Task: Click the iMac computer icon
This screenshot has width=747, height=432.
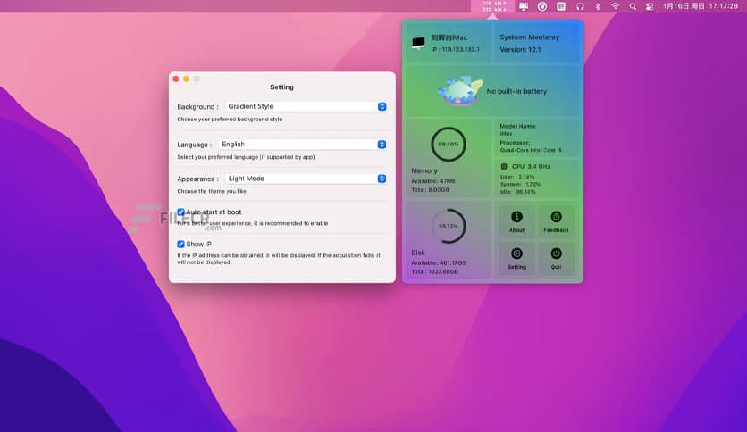Action: 418,43
